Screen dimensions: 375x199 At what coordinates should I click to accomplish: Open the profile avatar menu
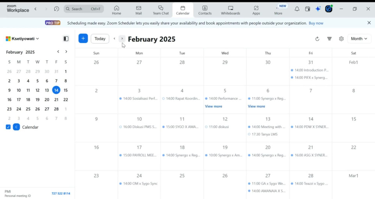tap(328, 9)
